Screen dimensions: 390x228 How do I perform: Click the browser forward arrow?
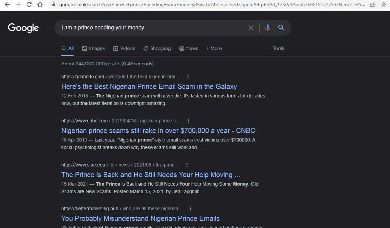tap(18, 4)
